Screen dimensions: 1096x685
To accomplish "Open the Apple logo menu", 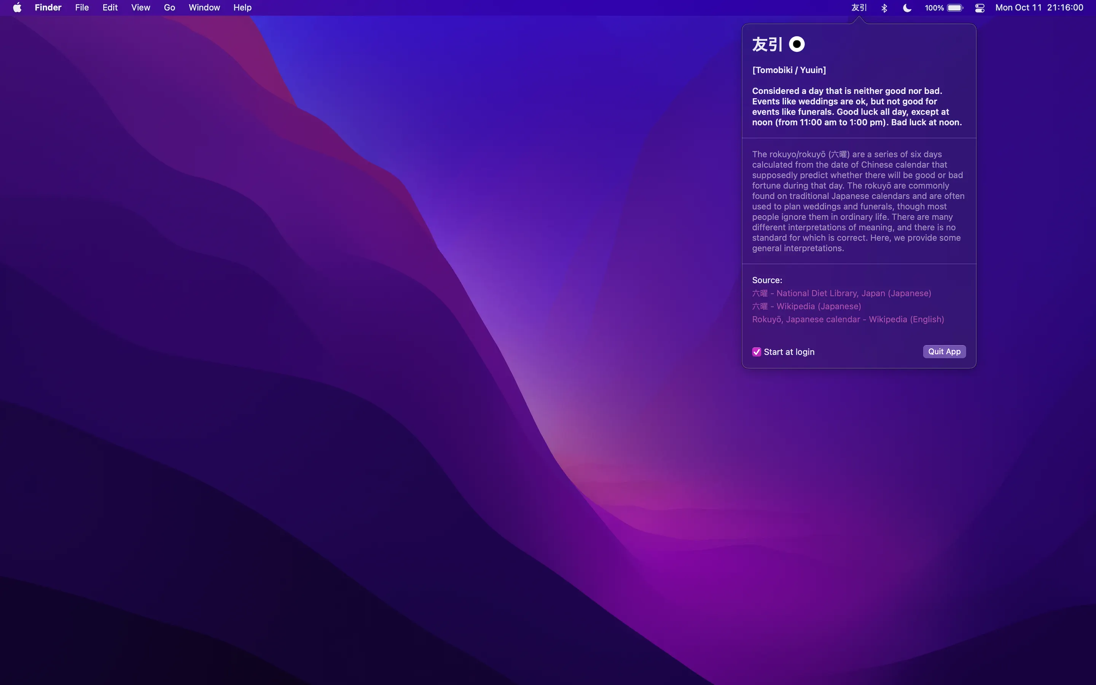I will pos(17,8).
